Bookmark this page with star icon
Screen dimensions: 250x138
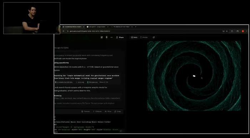pyautogui.click(x=227, y=31)
